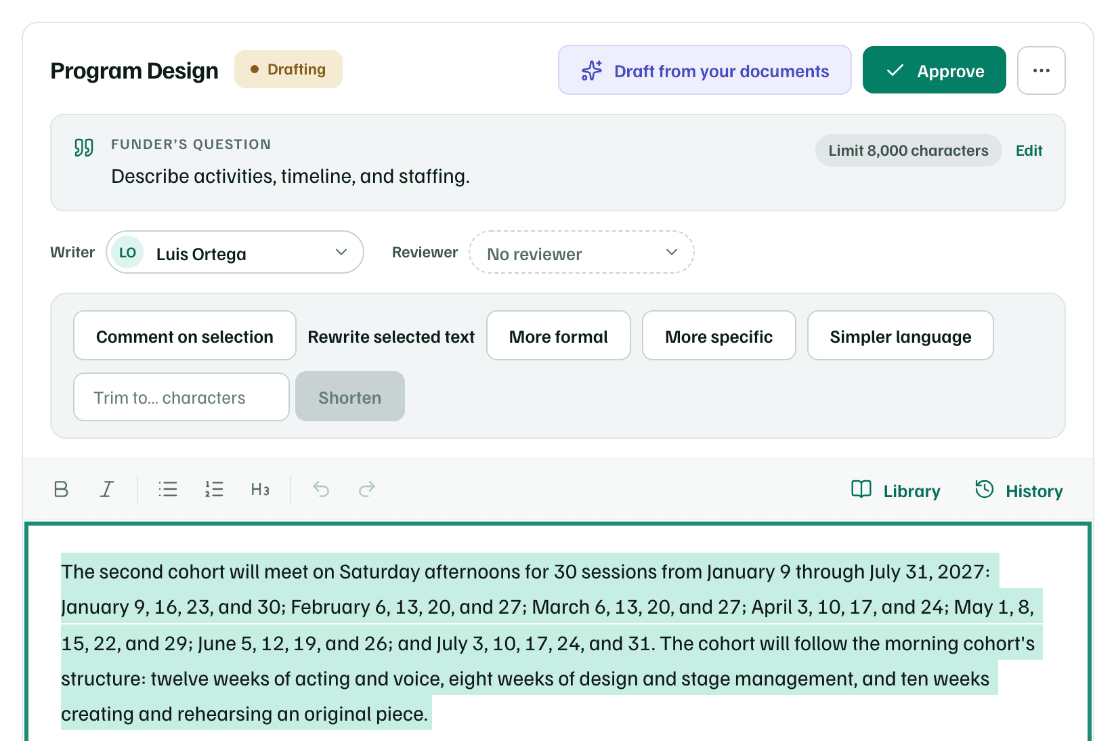The width and height of the screenshot is (1116, 741).
Task: Click the text 'Describe activities, timeline, and staffing.'
Action: pyautogui.click(x=291, y=177)
